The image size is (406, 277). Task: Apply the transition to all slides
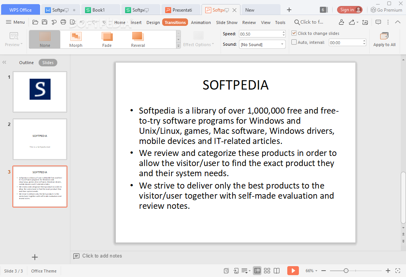384,39
